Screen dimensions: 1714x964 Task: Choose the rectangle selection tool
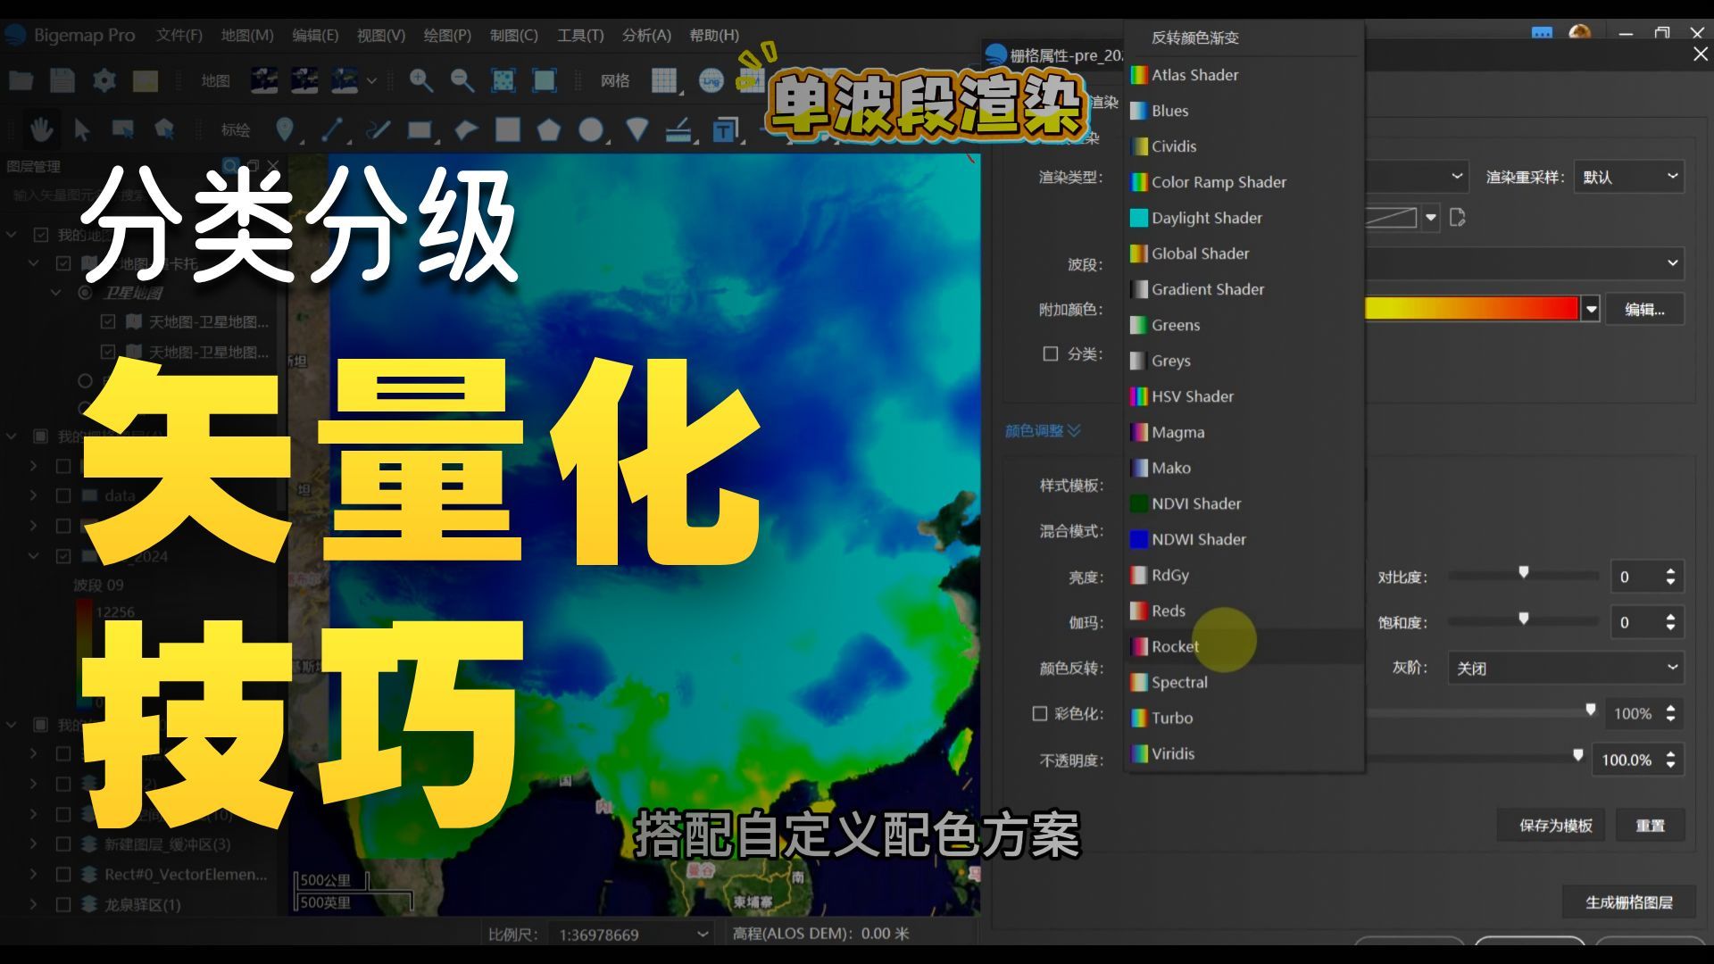click(123, 130)
